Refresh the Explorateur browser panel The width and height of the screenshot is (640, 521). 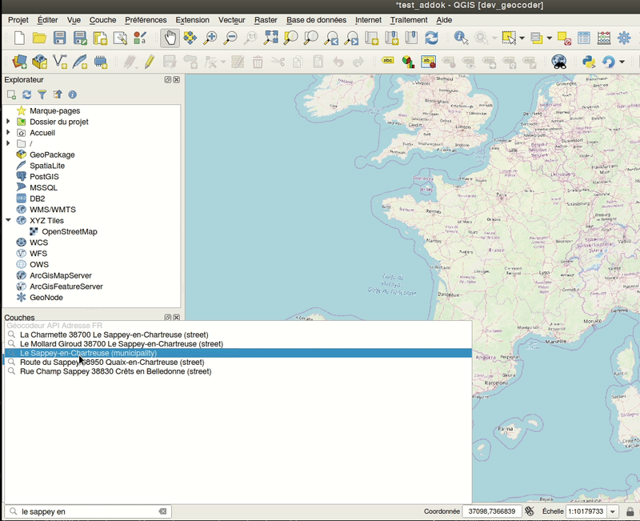tap(26, 94)
